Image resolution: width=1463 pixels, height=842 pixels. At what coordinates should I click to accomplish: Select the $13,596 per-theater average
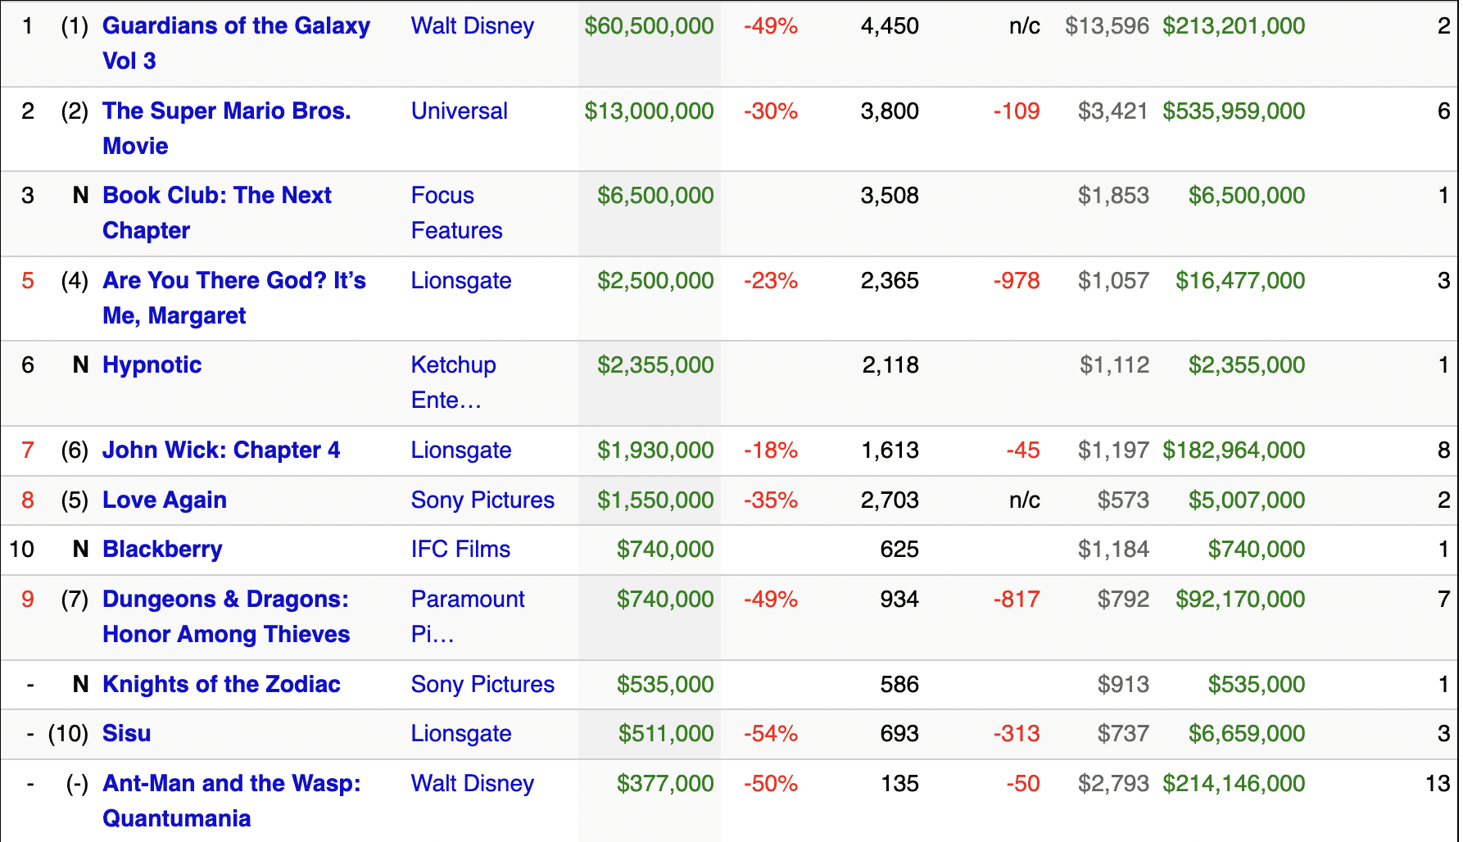coord(1107,26)
